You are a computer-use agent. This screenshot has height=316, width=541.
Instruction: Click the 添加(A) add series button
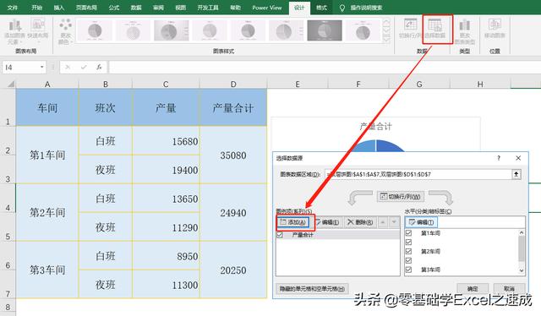(293, 222)
